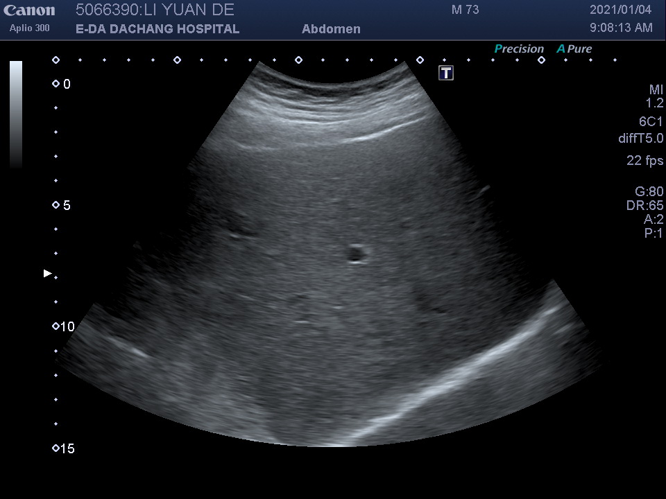Image resolution: width=666 pixels, height=499 pixels.
Task: Click the grayscale bar on the left
Action: [16, 114]
